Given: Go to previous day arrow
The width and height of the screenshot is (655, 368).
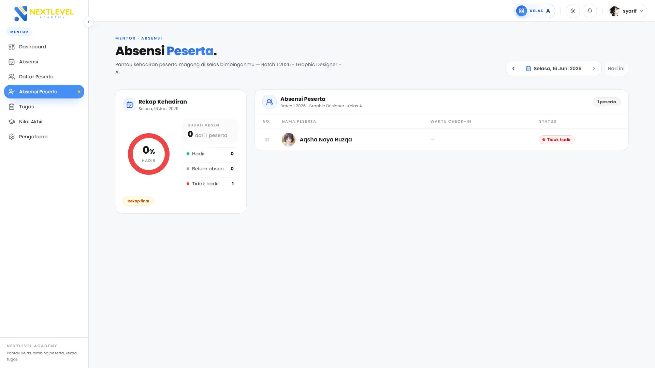Looking at the screenshot, I should pos(513,68).
